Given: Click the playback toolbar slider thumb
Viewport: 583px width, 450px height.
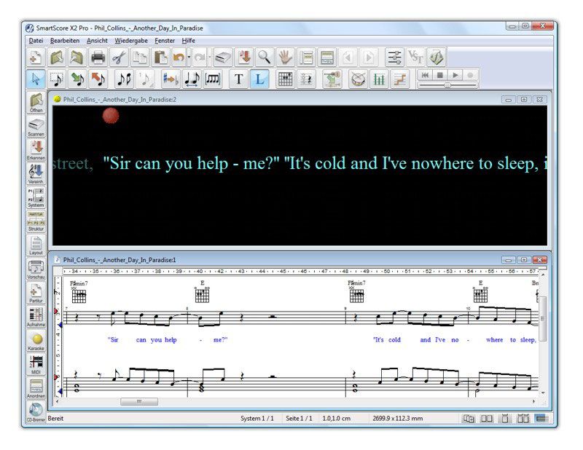Looking at the screenshot, I should 447,85.
